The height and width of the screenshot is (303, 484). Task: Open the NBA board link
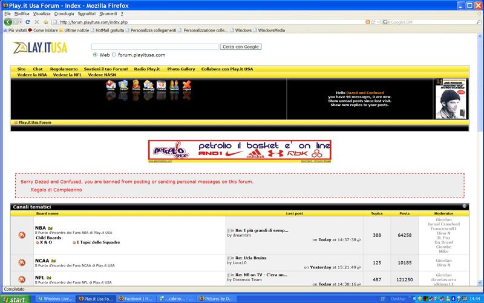[40, 228]
